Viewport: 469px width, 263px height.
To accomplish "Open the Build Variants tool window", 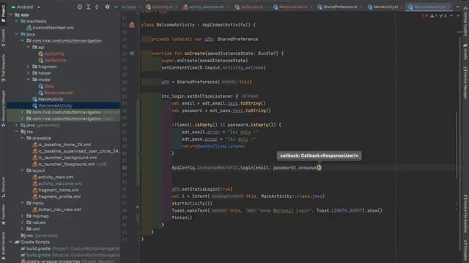I will coord(3,245).
